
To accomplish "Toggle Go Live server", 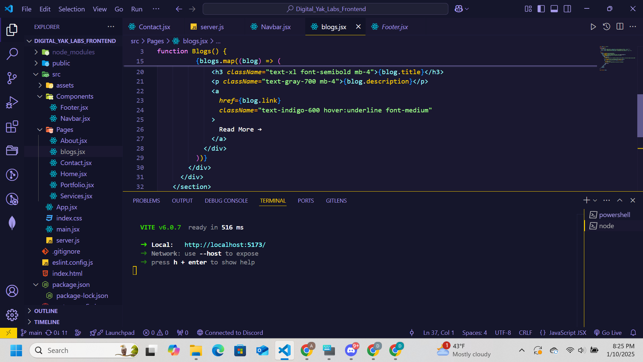I will [x=608, y=333].
